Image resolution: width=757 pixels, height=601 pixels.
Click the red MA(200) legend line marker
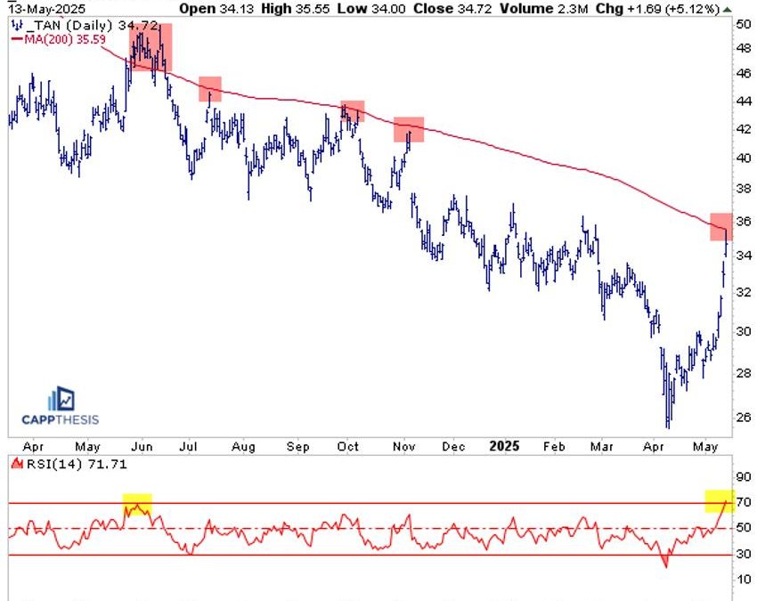click(x=16, y=39)
